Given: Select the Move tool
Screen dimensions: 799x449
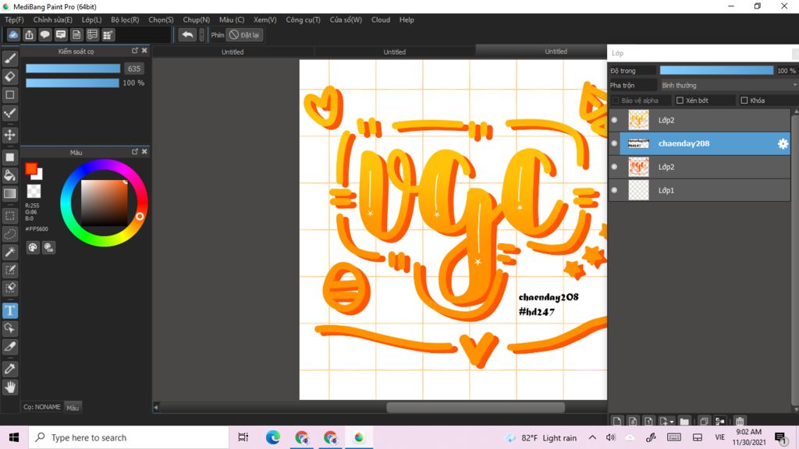Looking at the screenshot, I should pos(10,135).
